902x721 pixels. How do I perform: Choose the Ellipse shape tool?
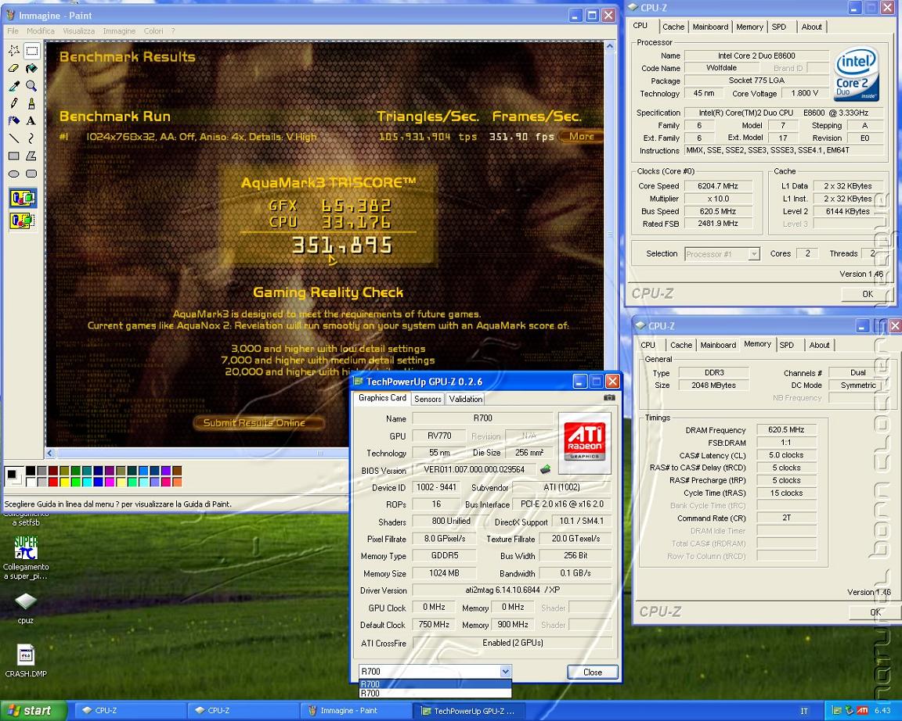14,174
